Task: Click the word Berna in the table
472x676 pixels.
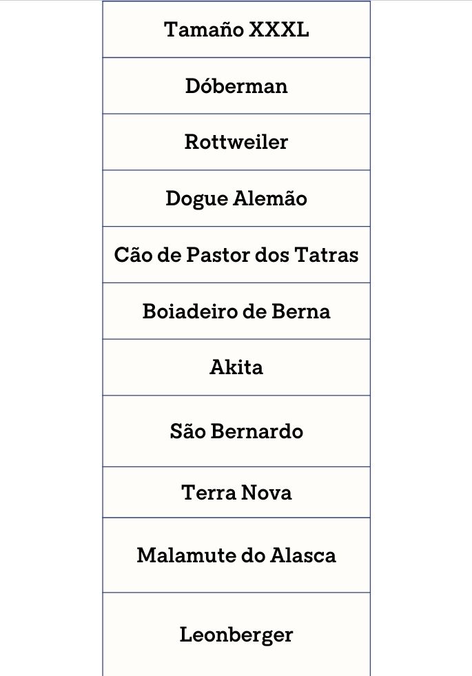Action: (x=301, y=311)
